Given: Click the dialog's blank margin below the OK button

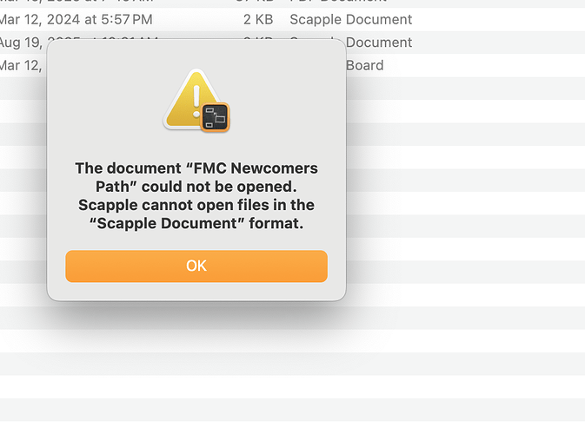Looking at the screenshot, I should 196,292.
